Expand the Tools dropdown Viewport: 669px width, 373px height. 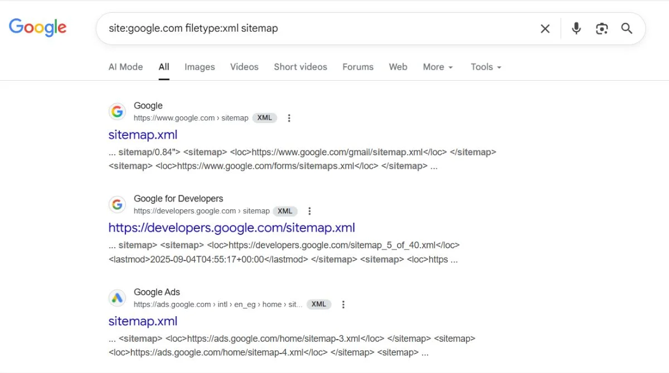(486, 67)
